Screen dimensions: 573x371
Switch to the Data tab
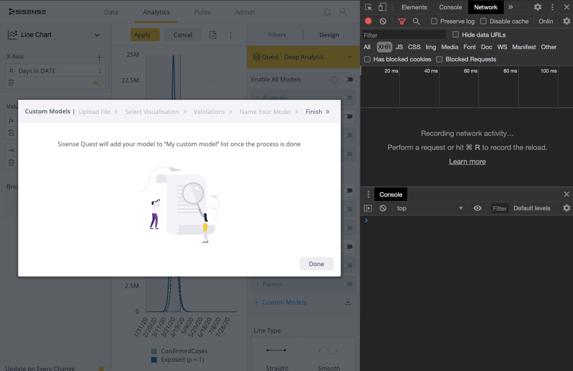tap(111, 12)
